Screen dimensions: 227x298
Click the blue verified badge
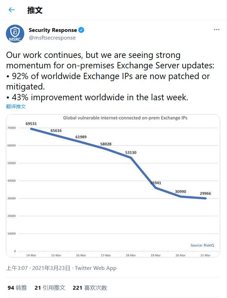click(x=81, y=30)
